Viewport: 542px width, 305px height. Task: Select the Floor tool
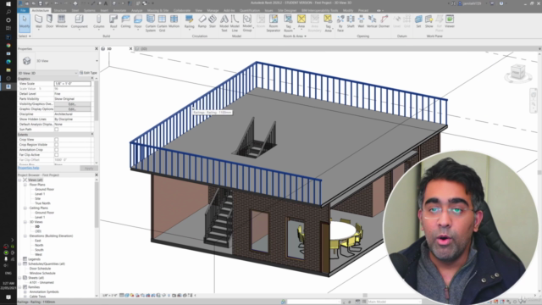click(x=138, y=22)
